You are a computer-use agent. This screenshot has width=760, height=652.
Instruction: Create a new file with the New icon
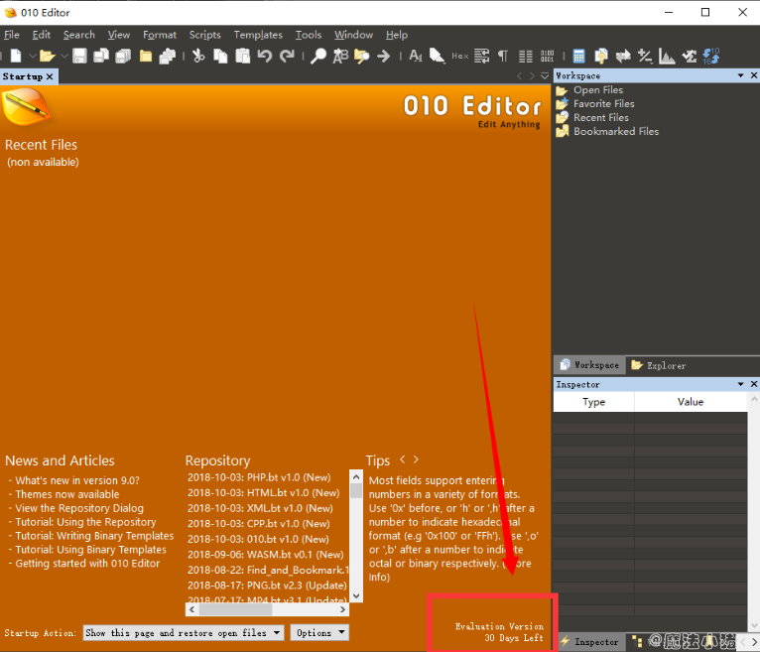[16, 57]
